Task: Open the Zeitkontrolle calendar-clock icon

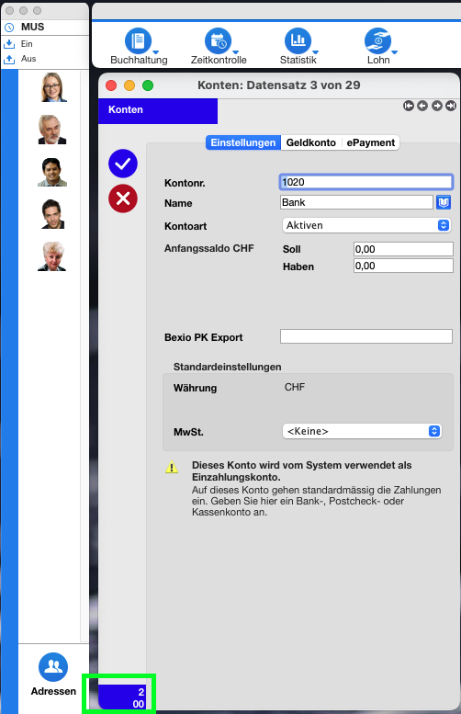Action: [218, 41]
